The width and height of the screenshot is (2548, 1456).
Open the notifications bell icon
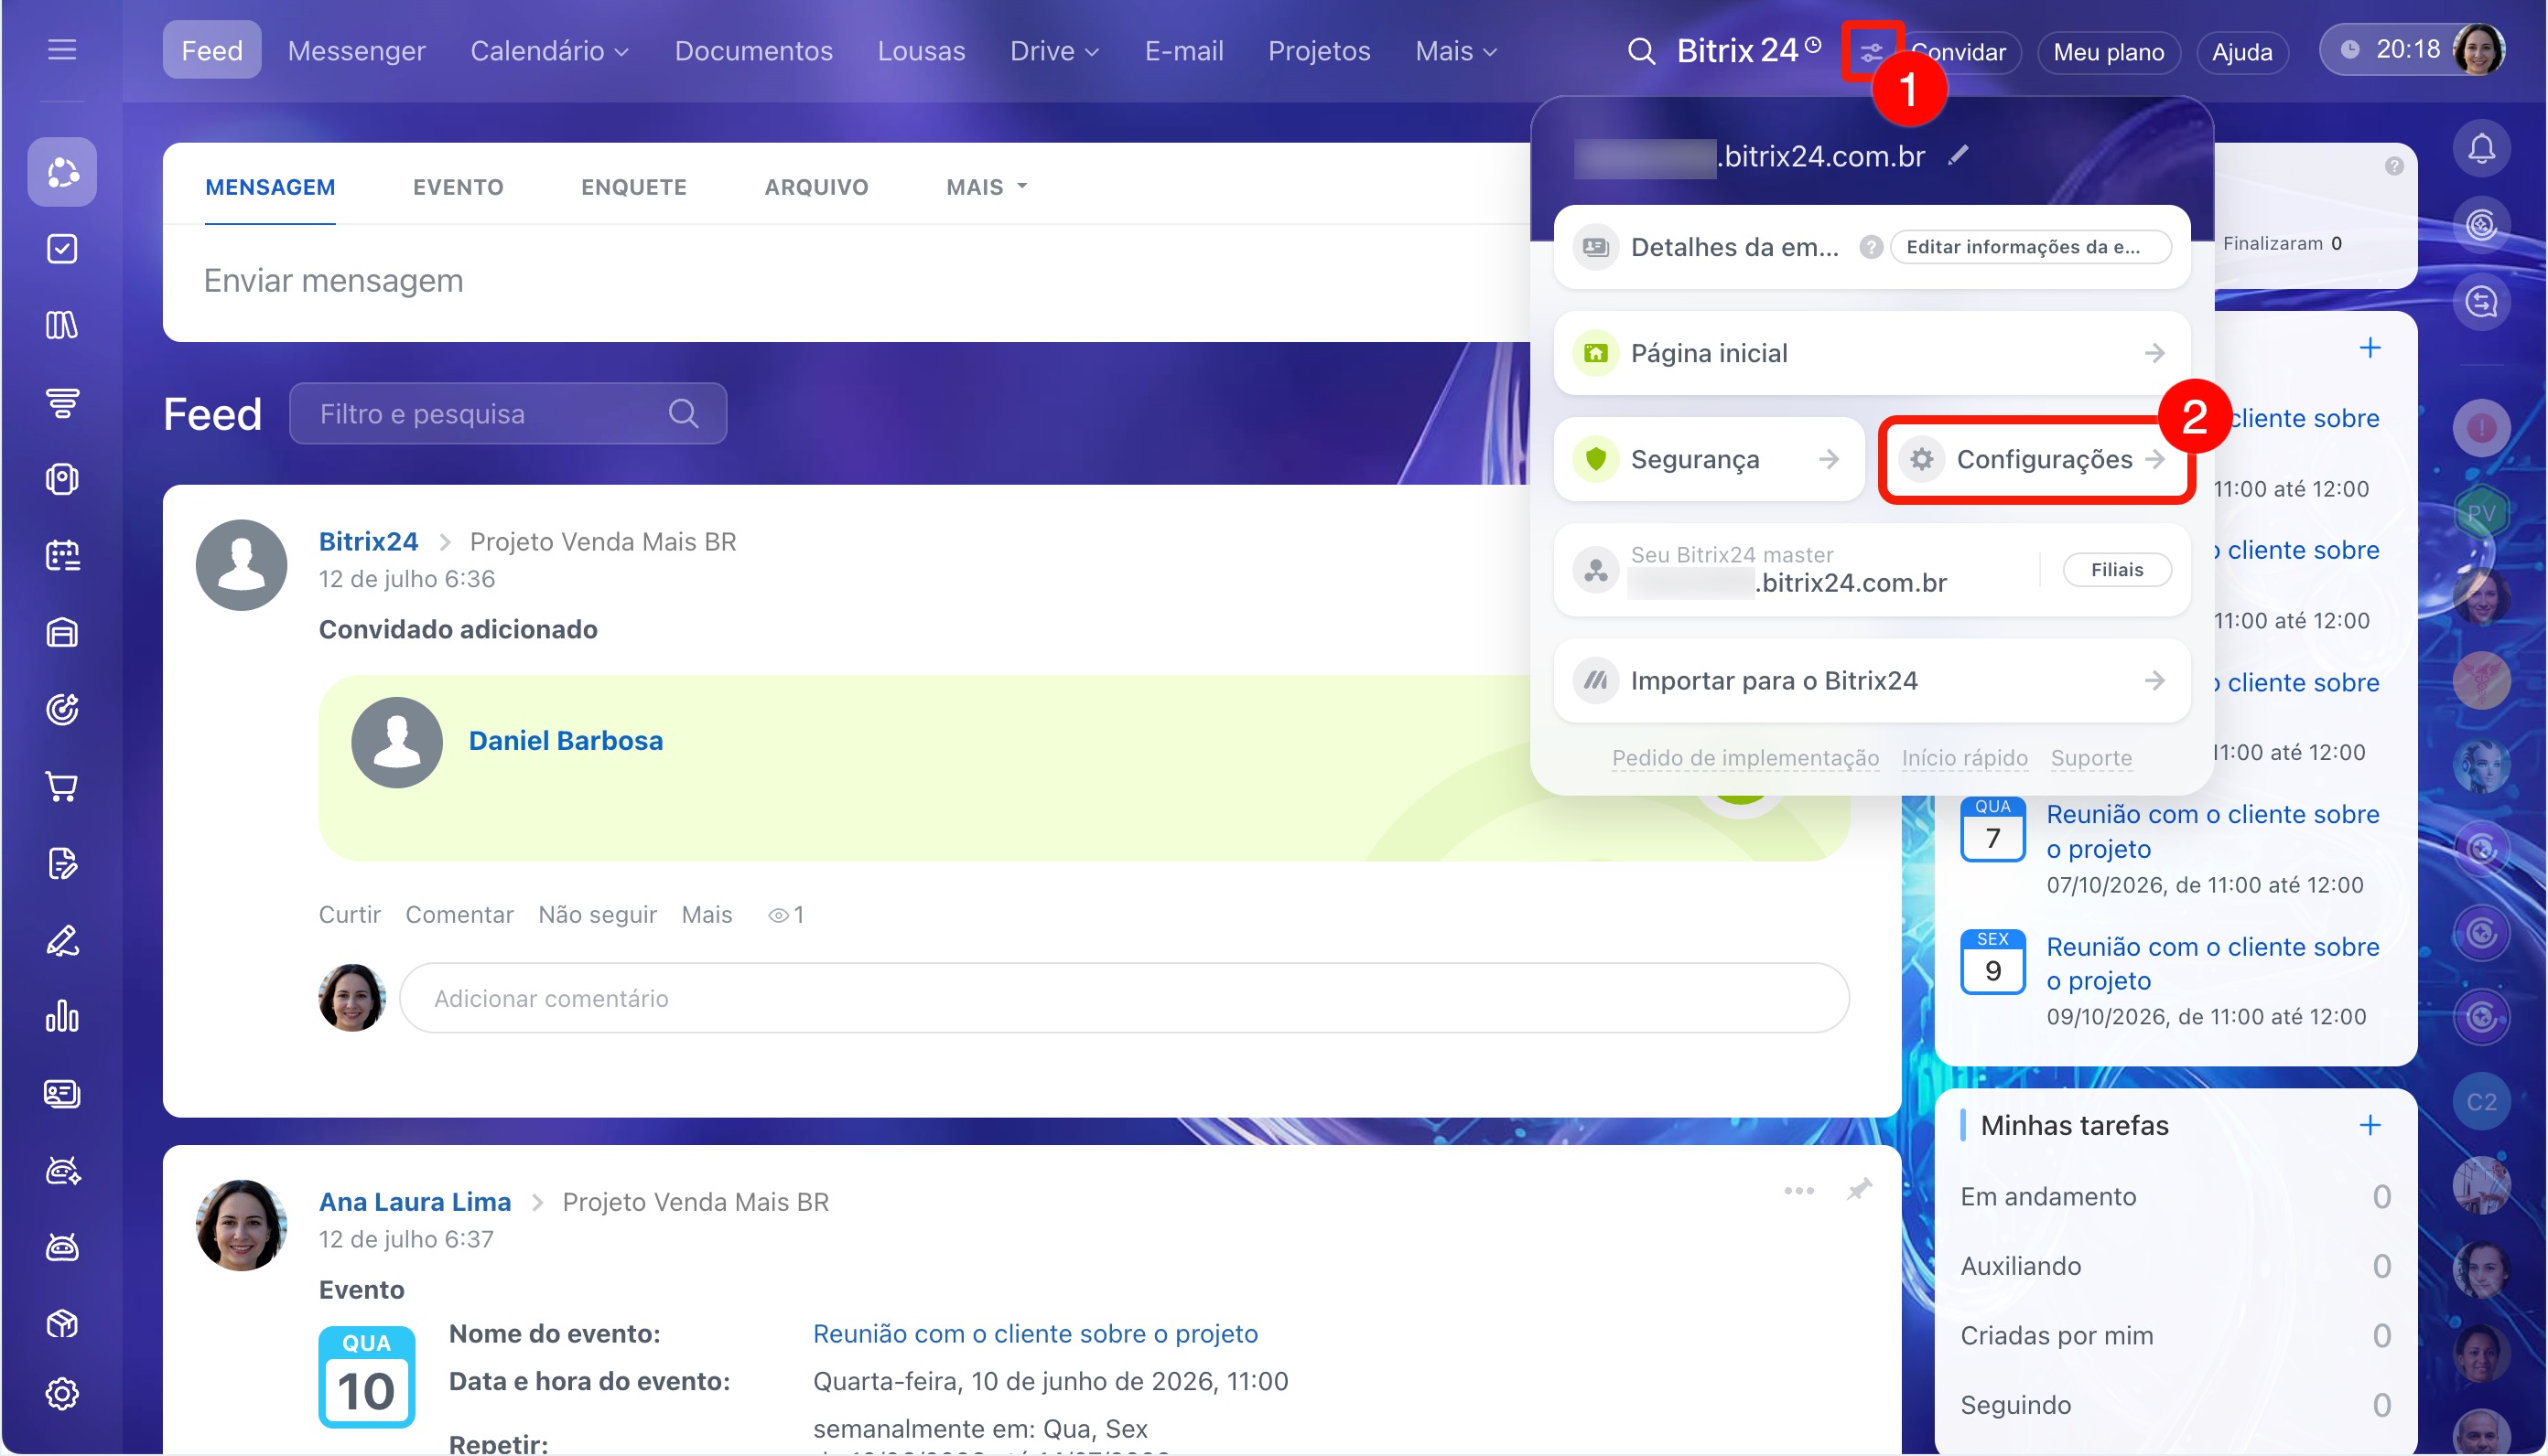tap(2481, 149)
